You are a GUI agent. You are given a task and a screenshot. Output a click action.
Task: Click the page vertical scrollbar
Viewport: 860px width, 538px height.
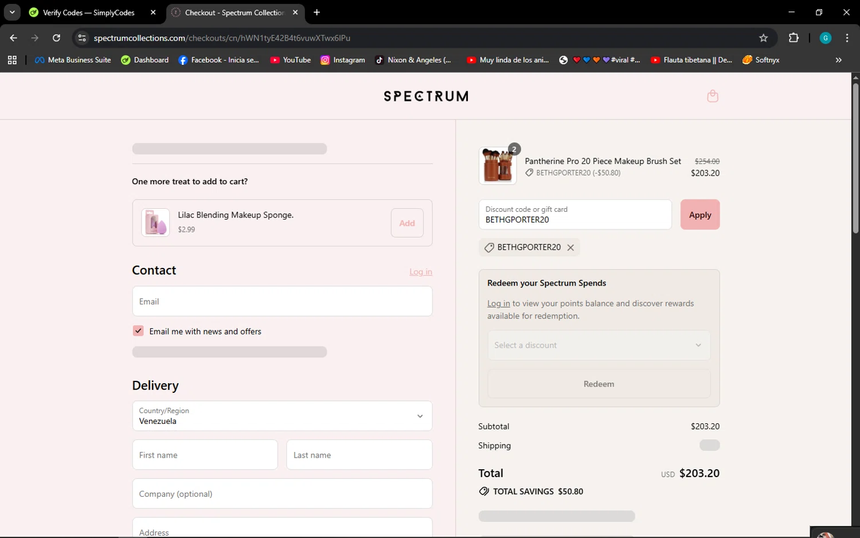(x=855, y=158)
